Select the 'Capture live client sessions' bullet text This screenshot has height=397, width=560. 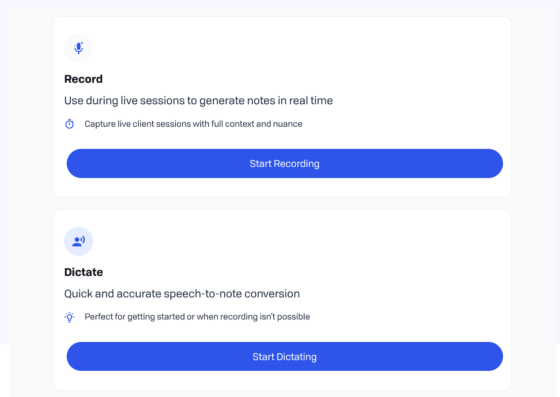coord(193,124)
